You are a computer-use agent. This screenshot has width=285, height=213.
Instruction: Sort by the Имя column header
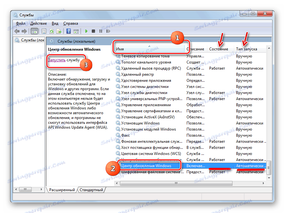point(150,49)
